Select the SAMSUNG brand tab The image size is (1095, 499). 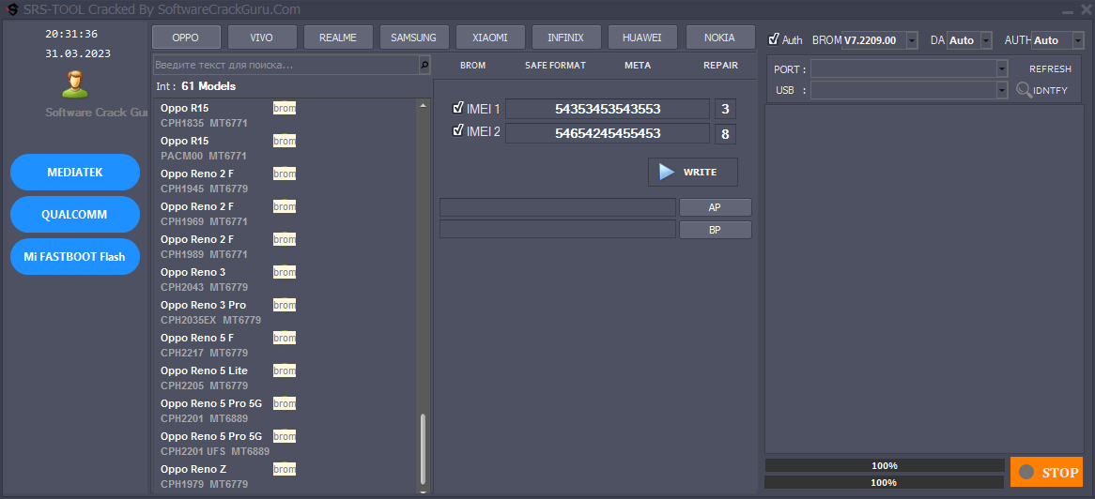414,38
